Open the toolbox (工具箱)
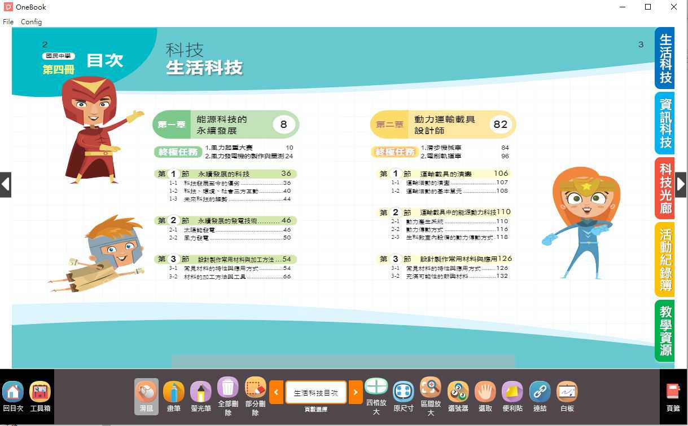 [x=40, y=397]
